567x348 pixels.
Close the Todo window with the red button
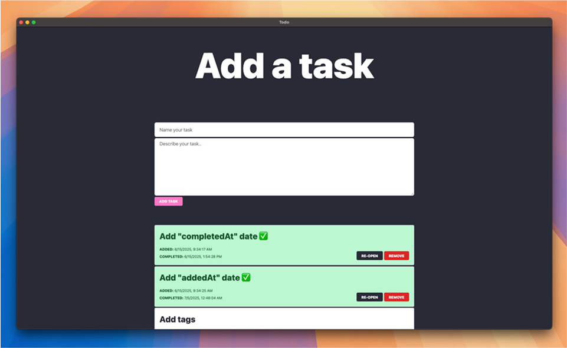[21, 22]
